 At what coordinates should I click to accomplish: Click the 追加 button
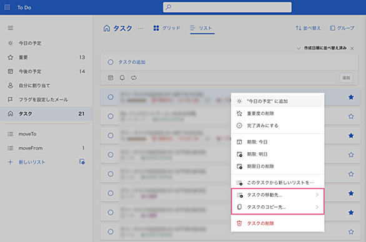pos(346,78)
